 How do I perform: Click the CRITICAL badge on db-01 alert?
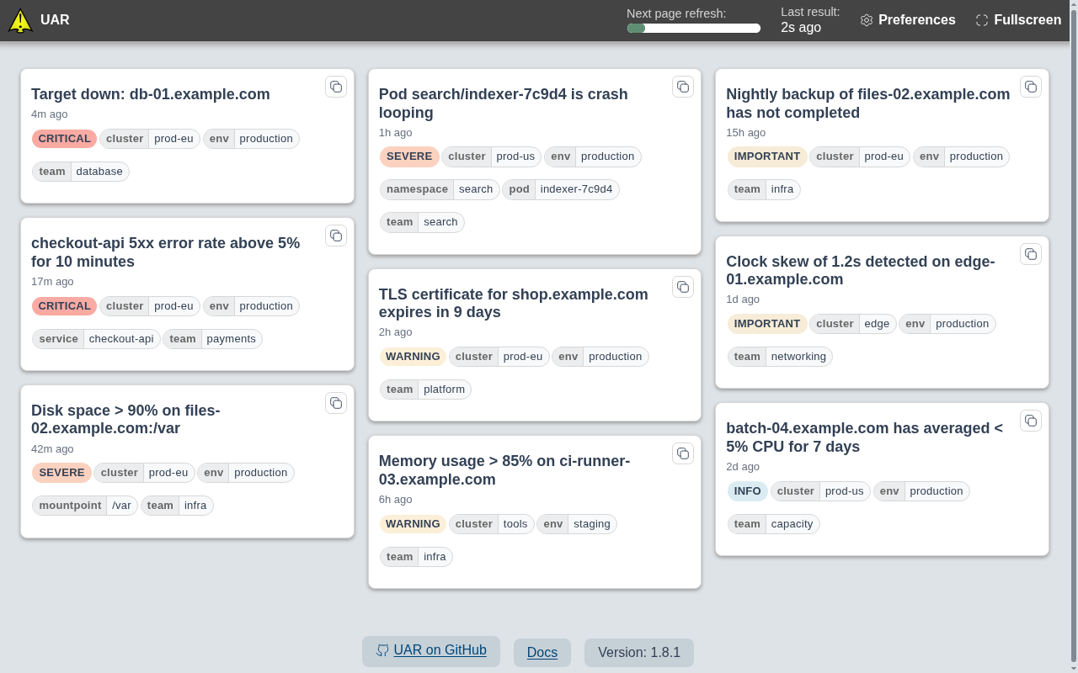pos(65,139)
